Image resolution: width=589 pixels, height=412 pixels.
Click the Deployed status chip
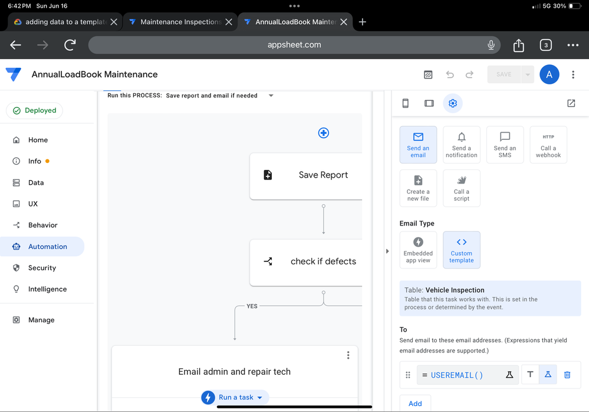35,110
